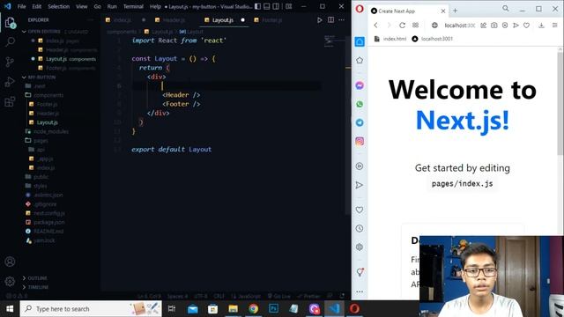Open Opera main menu logo
Screen dimensions: 564x317
coord(360,9)
